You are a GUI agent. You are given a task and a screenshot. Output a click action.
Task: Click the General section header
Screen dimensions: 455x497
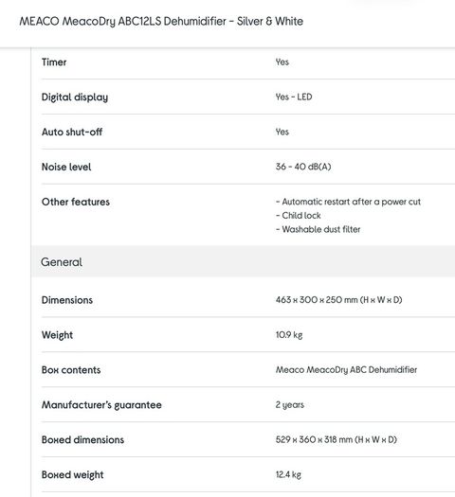pos(62,262)
